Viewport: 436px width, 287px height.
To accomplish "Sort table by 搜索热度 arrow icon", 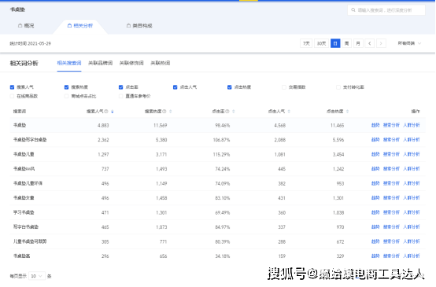I will [x=171, y=112].
